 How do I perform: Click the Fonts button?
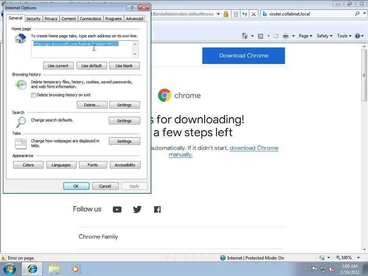click(x=93, y=165)
